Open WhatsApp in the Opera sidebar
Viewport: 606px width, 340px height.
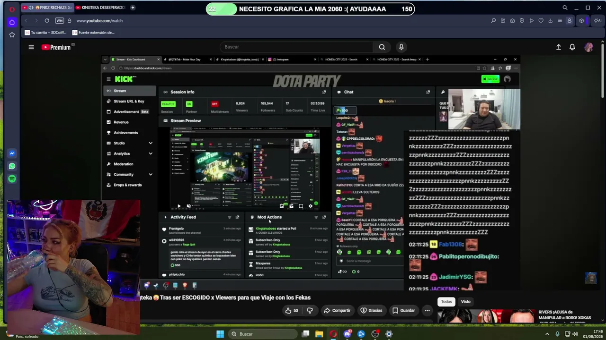pos(12,166)
